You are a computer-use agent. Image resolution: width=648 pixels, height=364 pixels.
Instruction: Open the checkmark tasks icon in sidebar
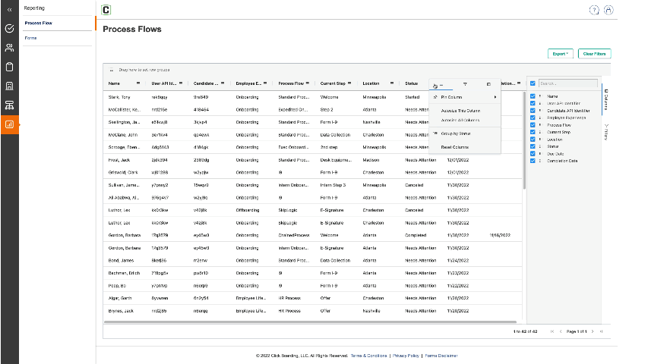click(x=9, y=29)
